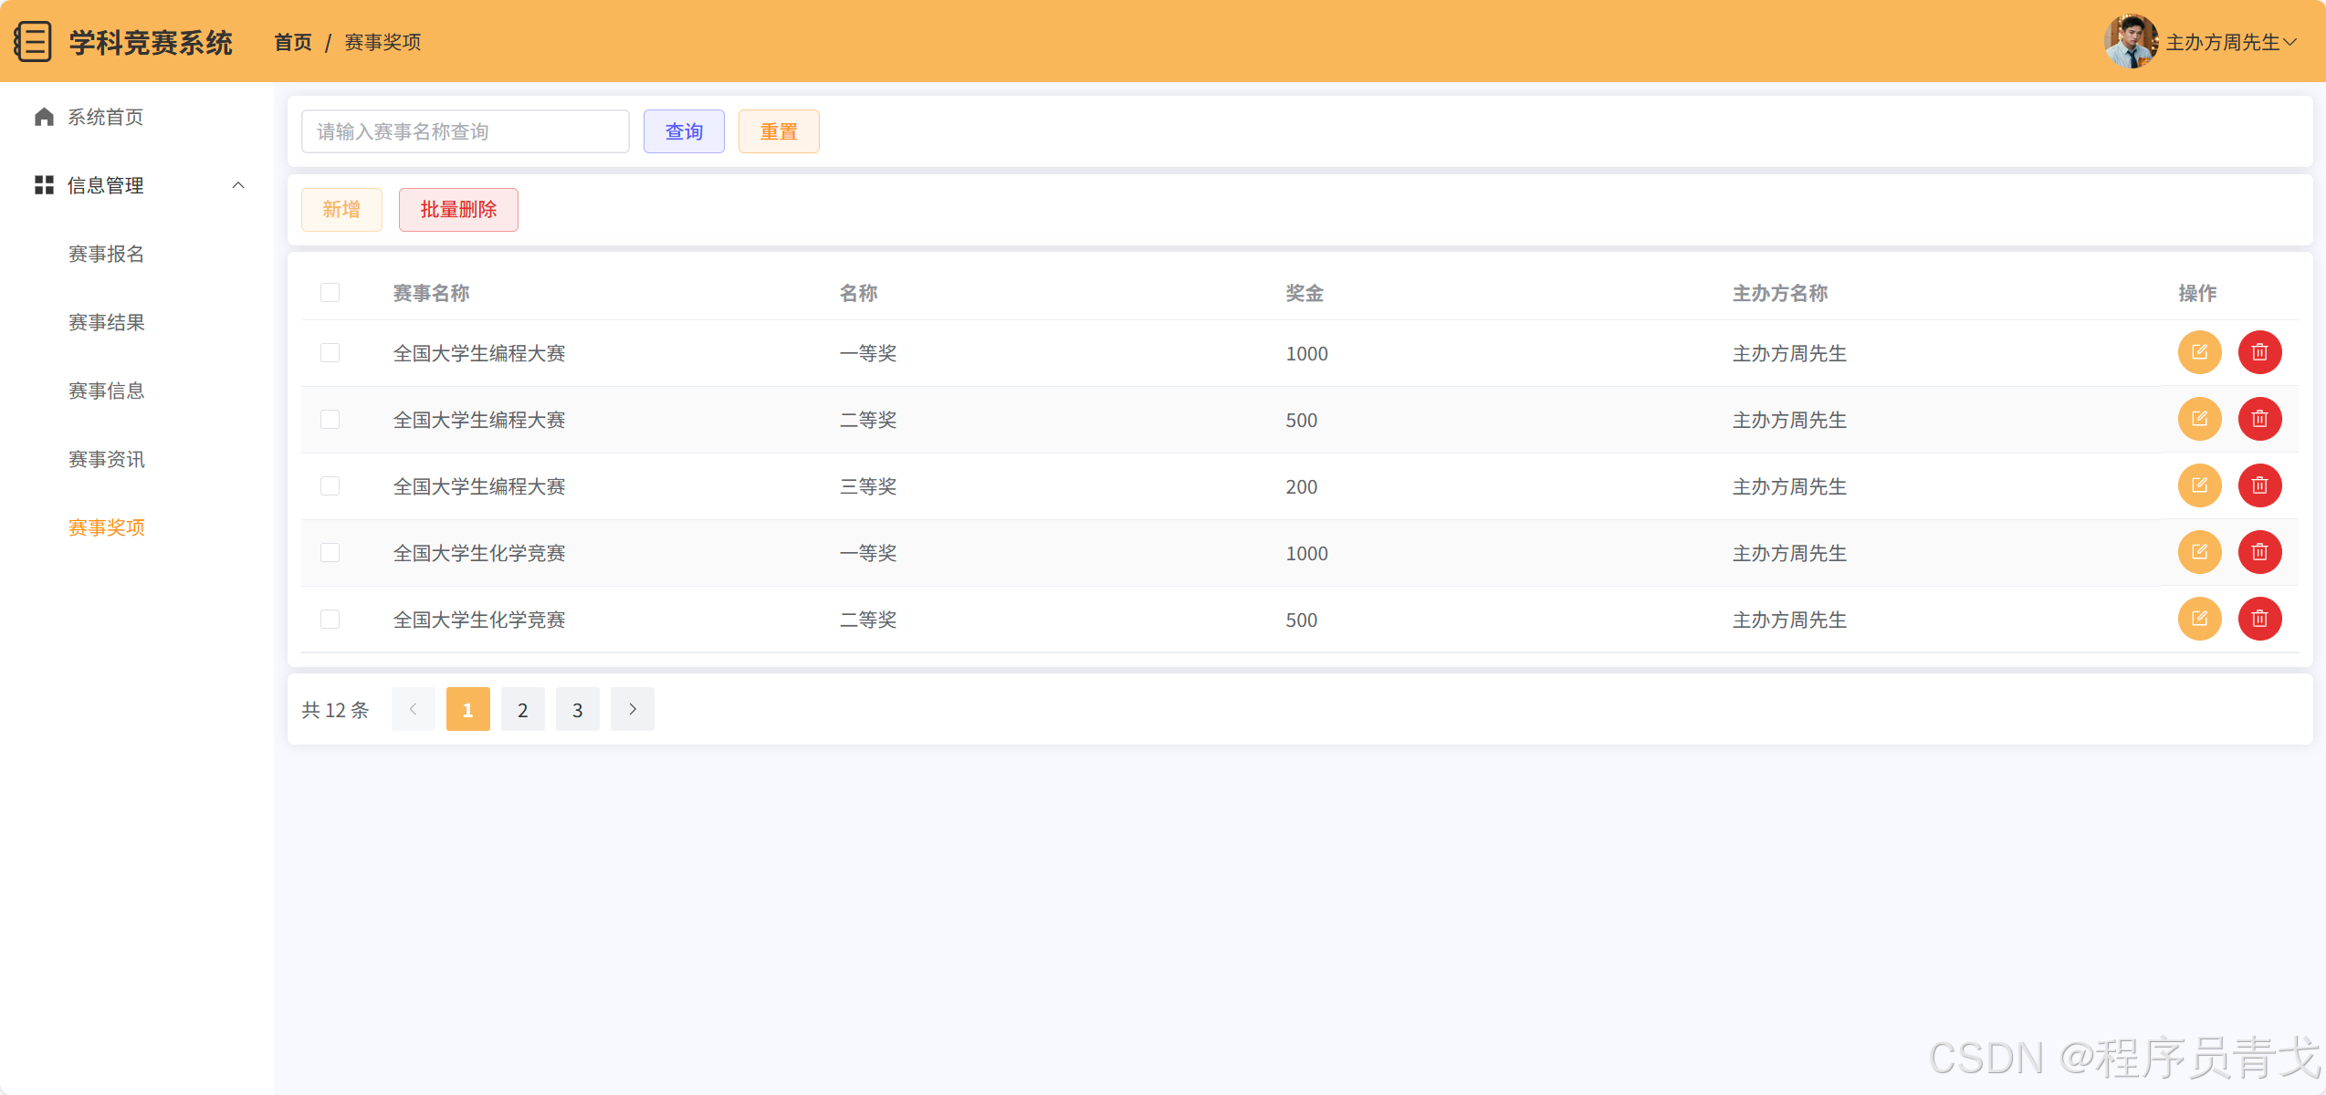Go to page 3
The image size is (2326, 1095).
coord(577,709)
